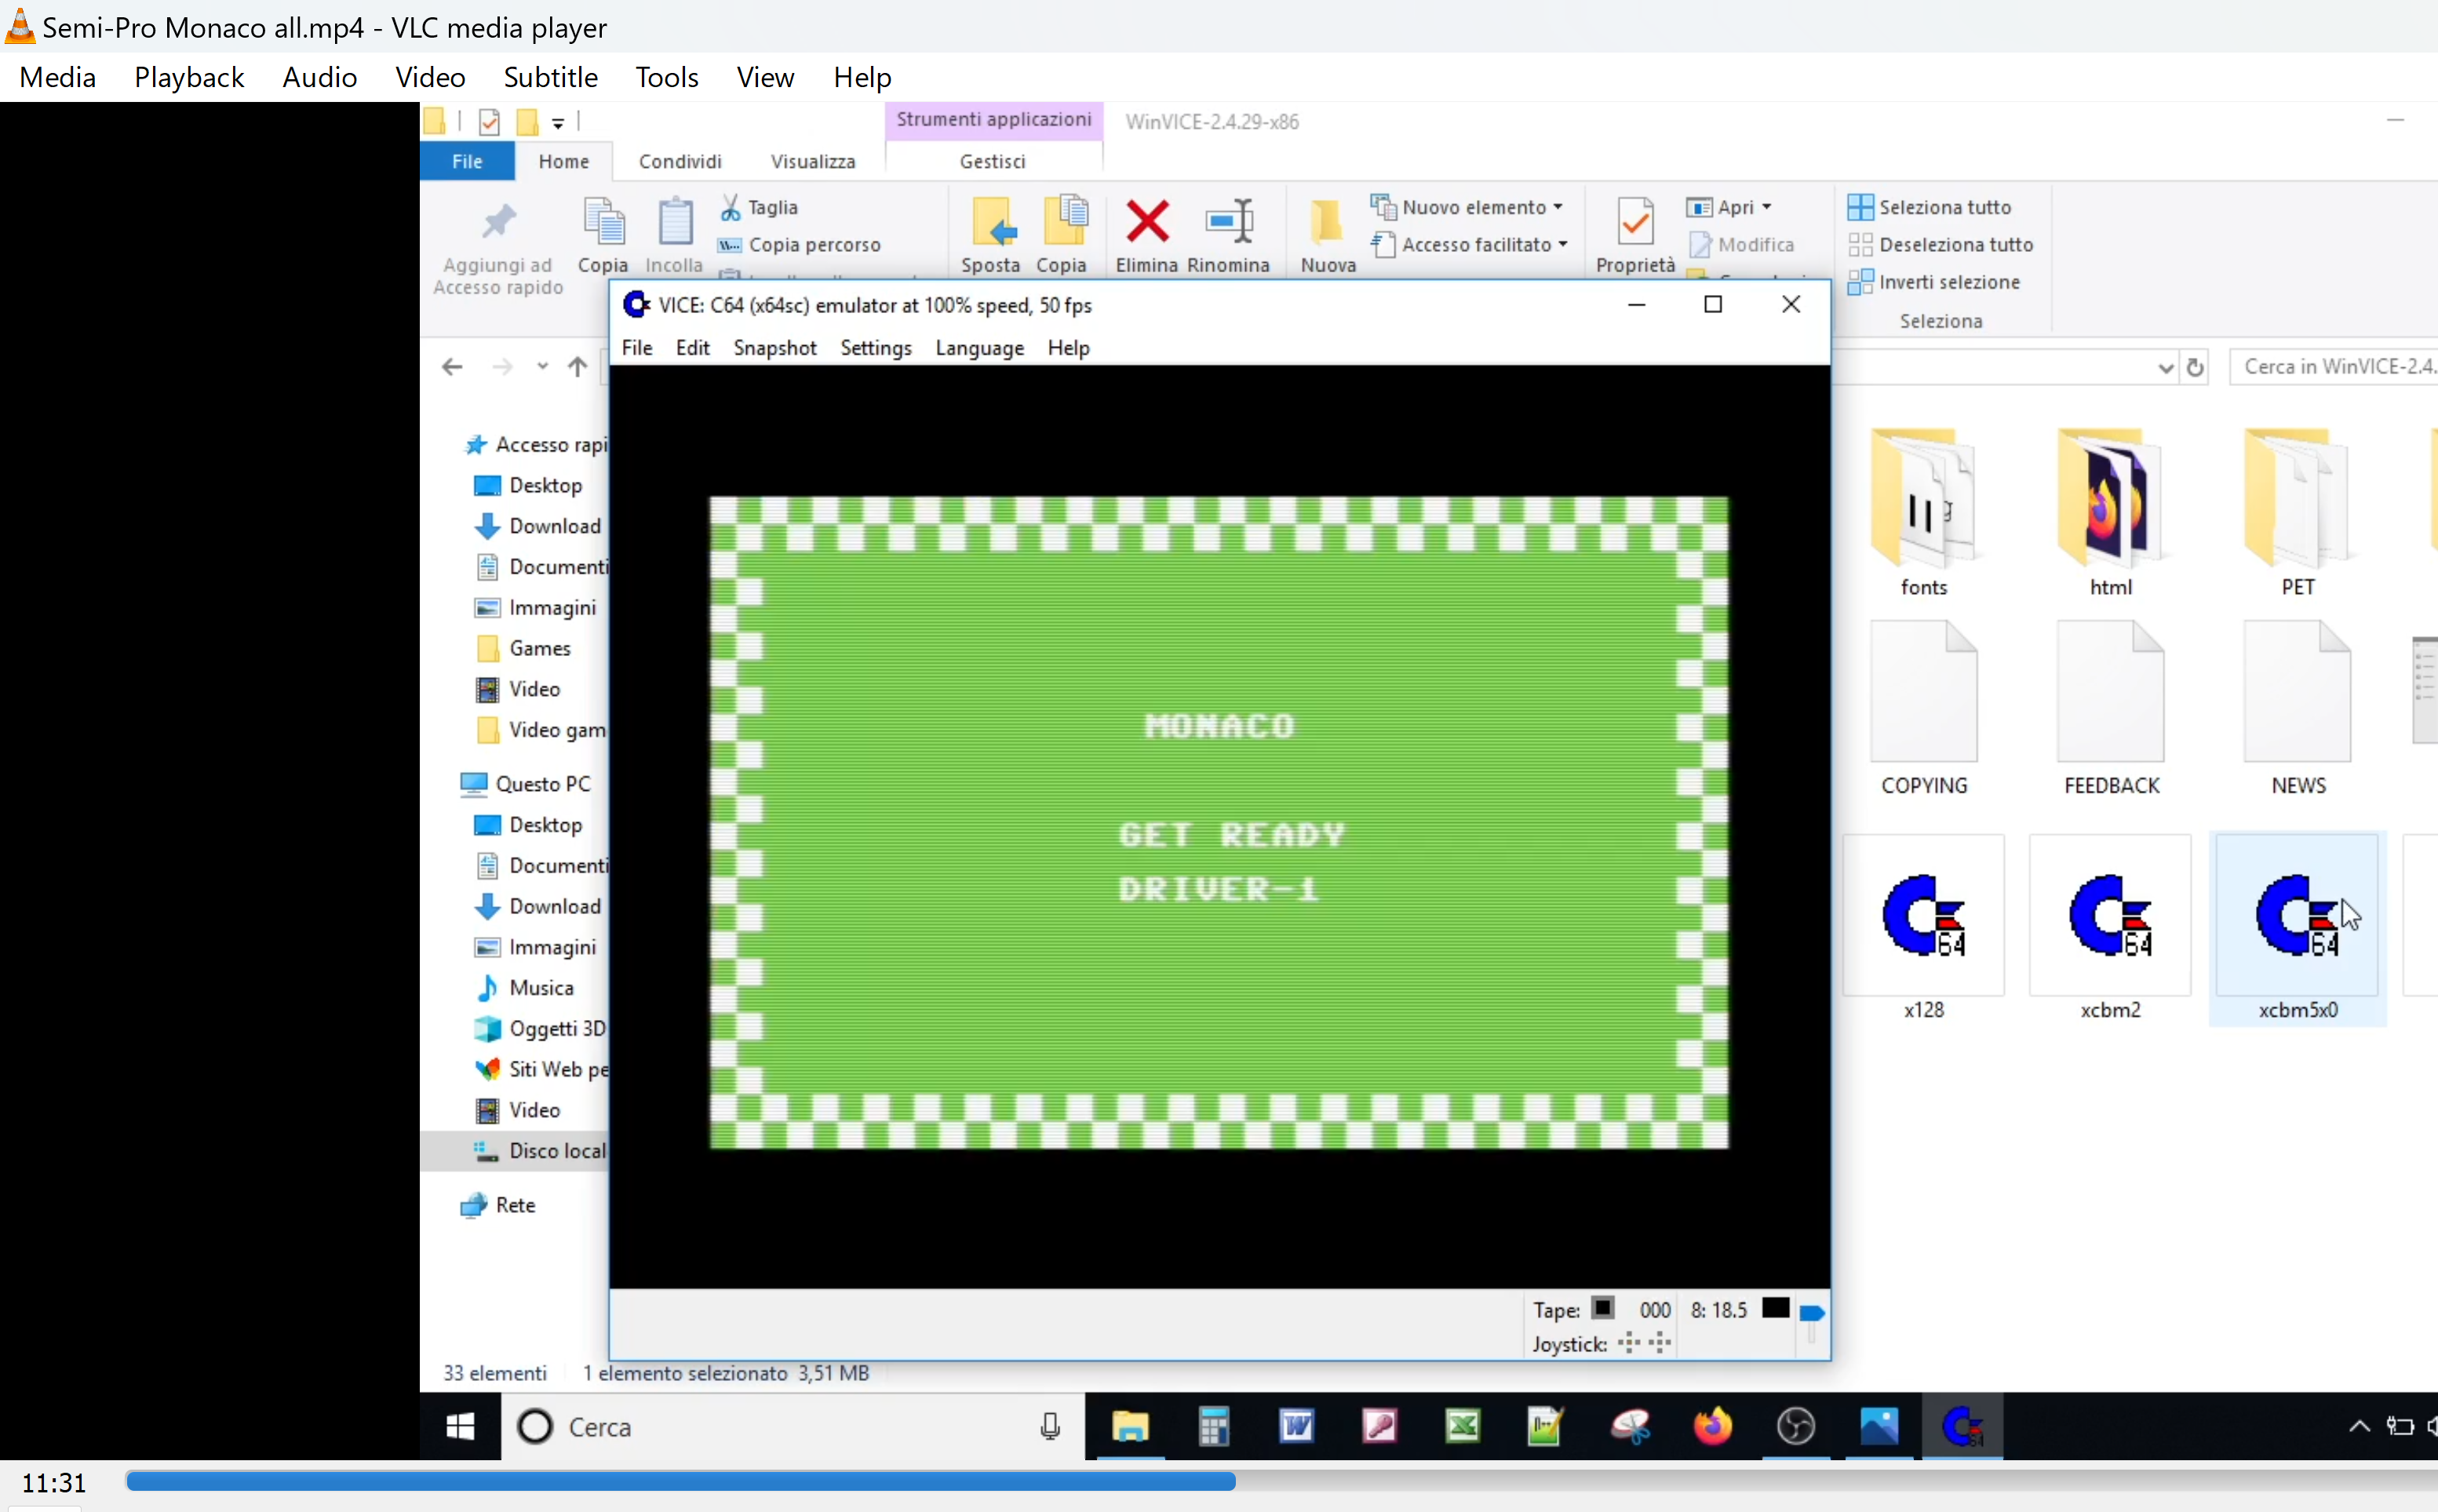
Task: Click the Proprietà properties icon
Action: (1634, 221)
